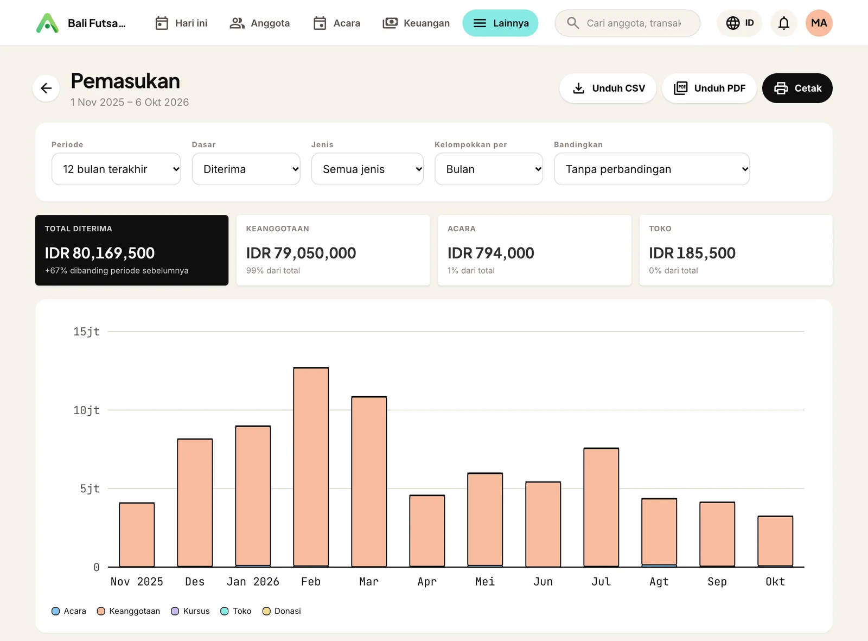Image resolution: width=868 pixels, height=641 pixels.
Task: Toggle Kursus series in chart legend
Action: [190, 611]
